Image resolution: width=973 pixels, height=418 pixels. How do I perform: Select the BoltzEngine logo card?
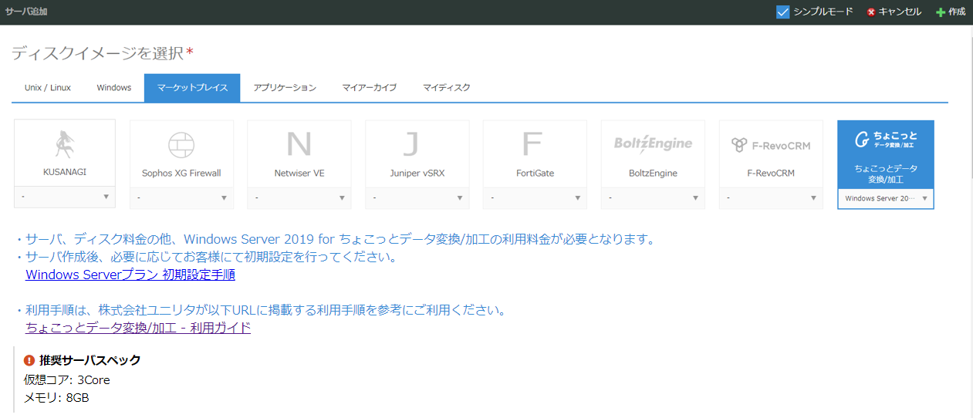(x=653, y=153)
